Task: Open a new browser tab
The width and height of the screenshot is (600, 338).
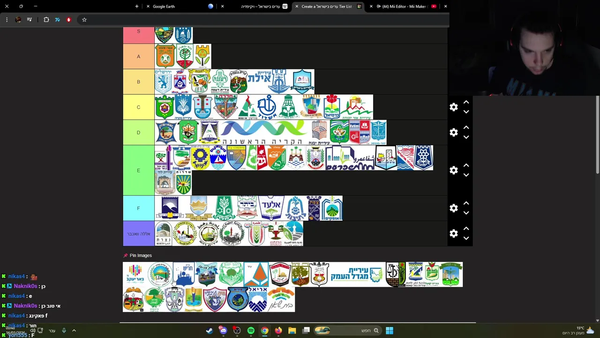Action: pyautogui.click(x=137, y=7)
